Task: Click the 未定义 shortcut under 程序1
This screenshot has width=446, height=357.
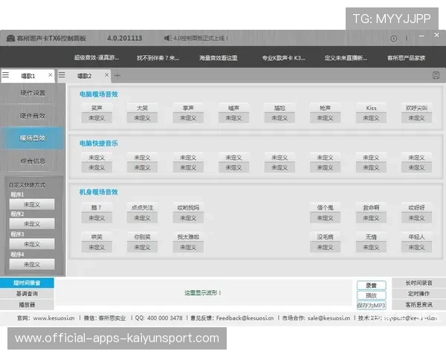Action: point(32,204)
